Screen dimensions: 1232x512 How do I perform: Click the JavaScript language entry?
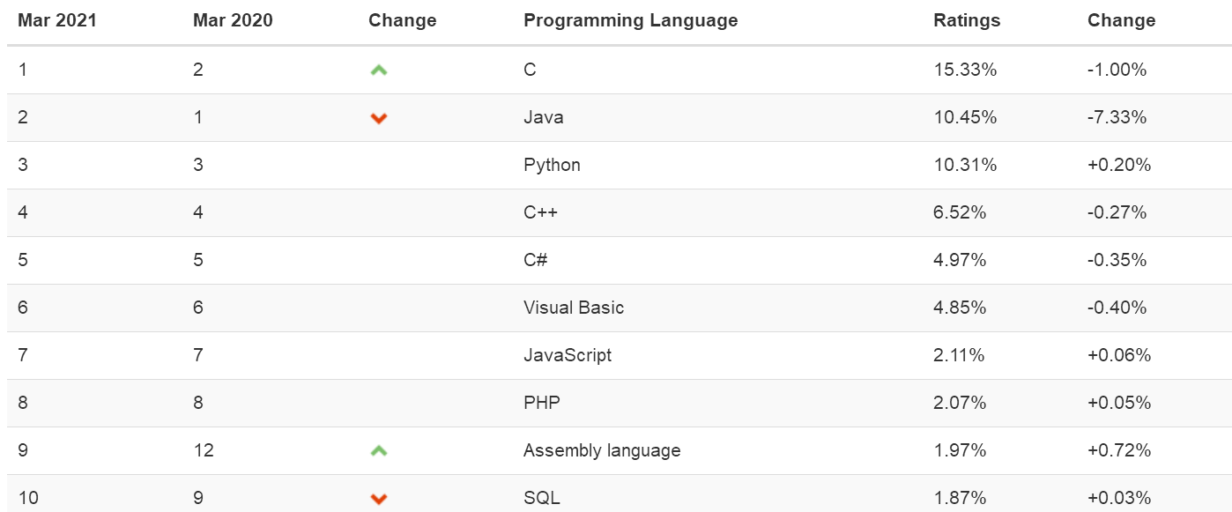point(567,355)
